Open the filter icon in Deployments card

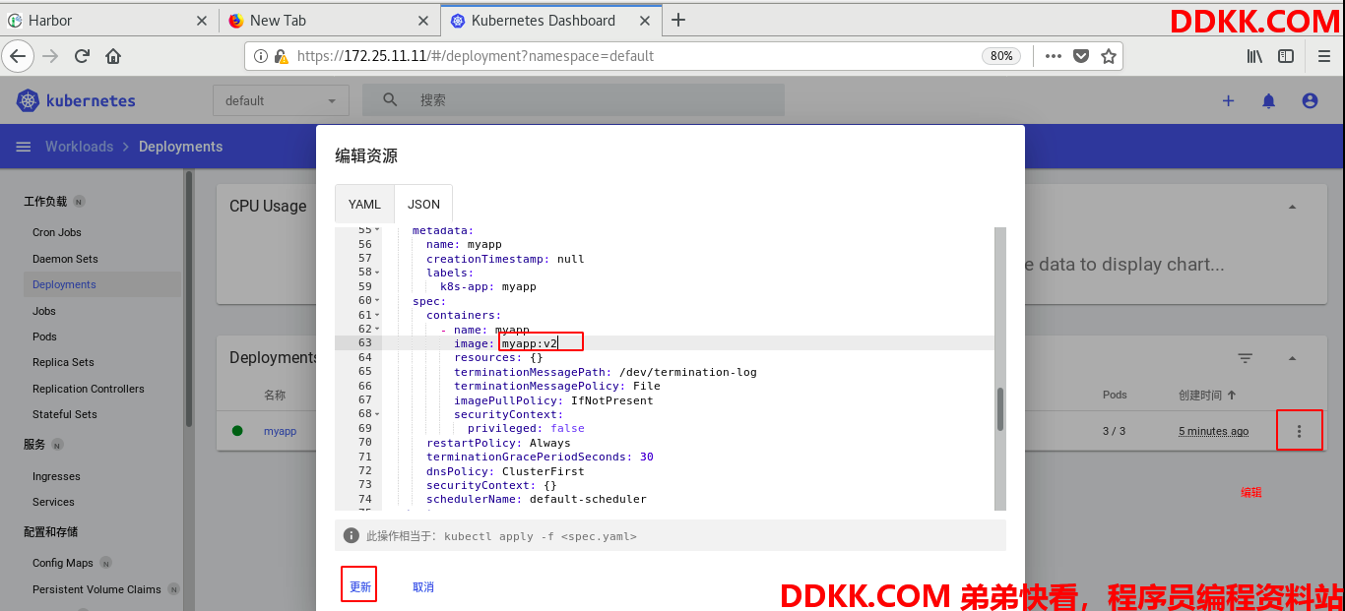pyautogui.click(x=1246, y=358)
